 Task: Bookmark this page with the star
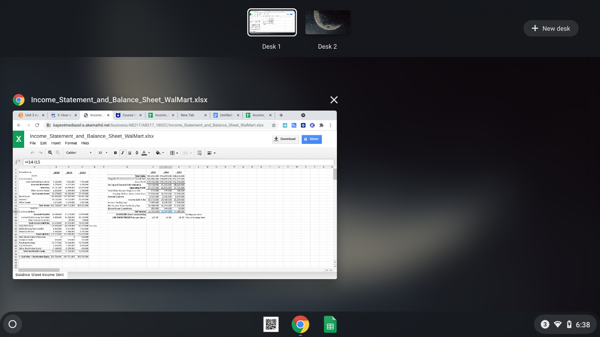(274, 125)
